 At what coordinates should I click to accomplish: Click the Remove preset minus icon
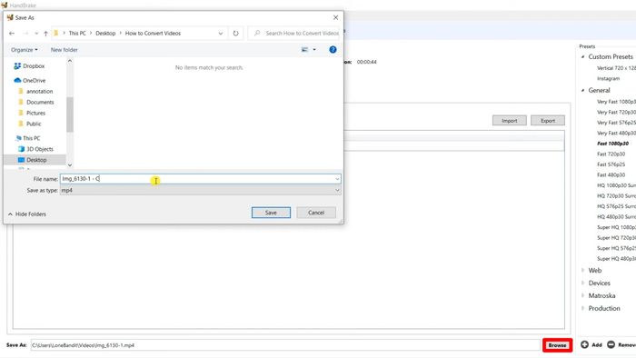point(611,344)
